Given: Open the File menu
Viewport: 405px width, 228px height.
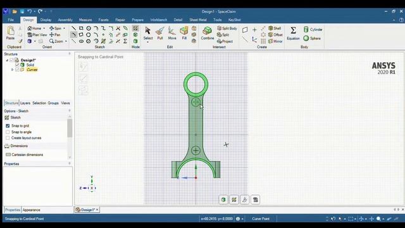Looking at the screenshot, I should tap(11, 20).
